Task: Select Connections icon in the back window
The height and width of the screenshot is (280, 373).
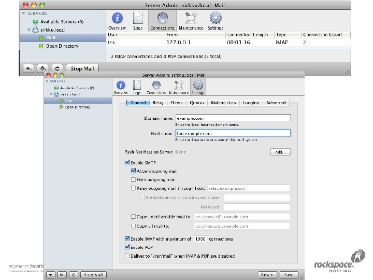Action: (162, 21)
